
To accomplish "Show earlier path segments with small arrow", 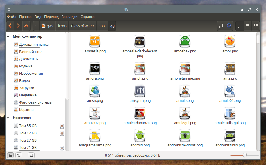I will [x=36, y=26].
